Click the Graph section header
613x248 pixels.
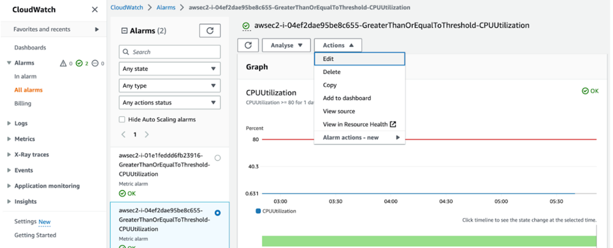(x=257, y=67)
